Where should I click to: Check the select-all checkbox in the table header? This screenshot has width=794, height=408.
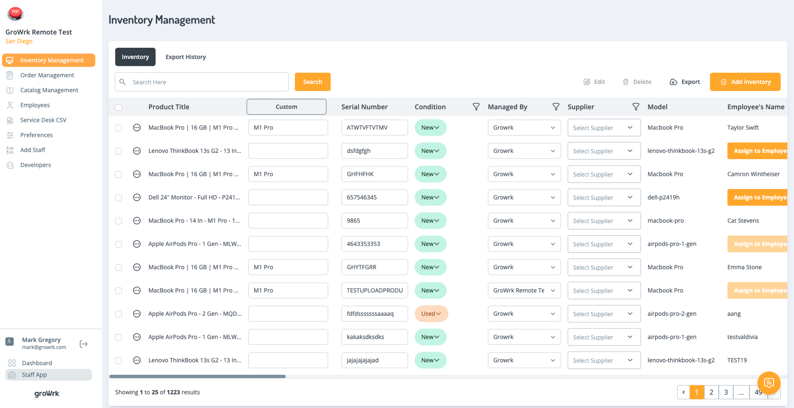(118, 106)
